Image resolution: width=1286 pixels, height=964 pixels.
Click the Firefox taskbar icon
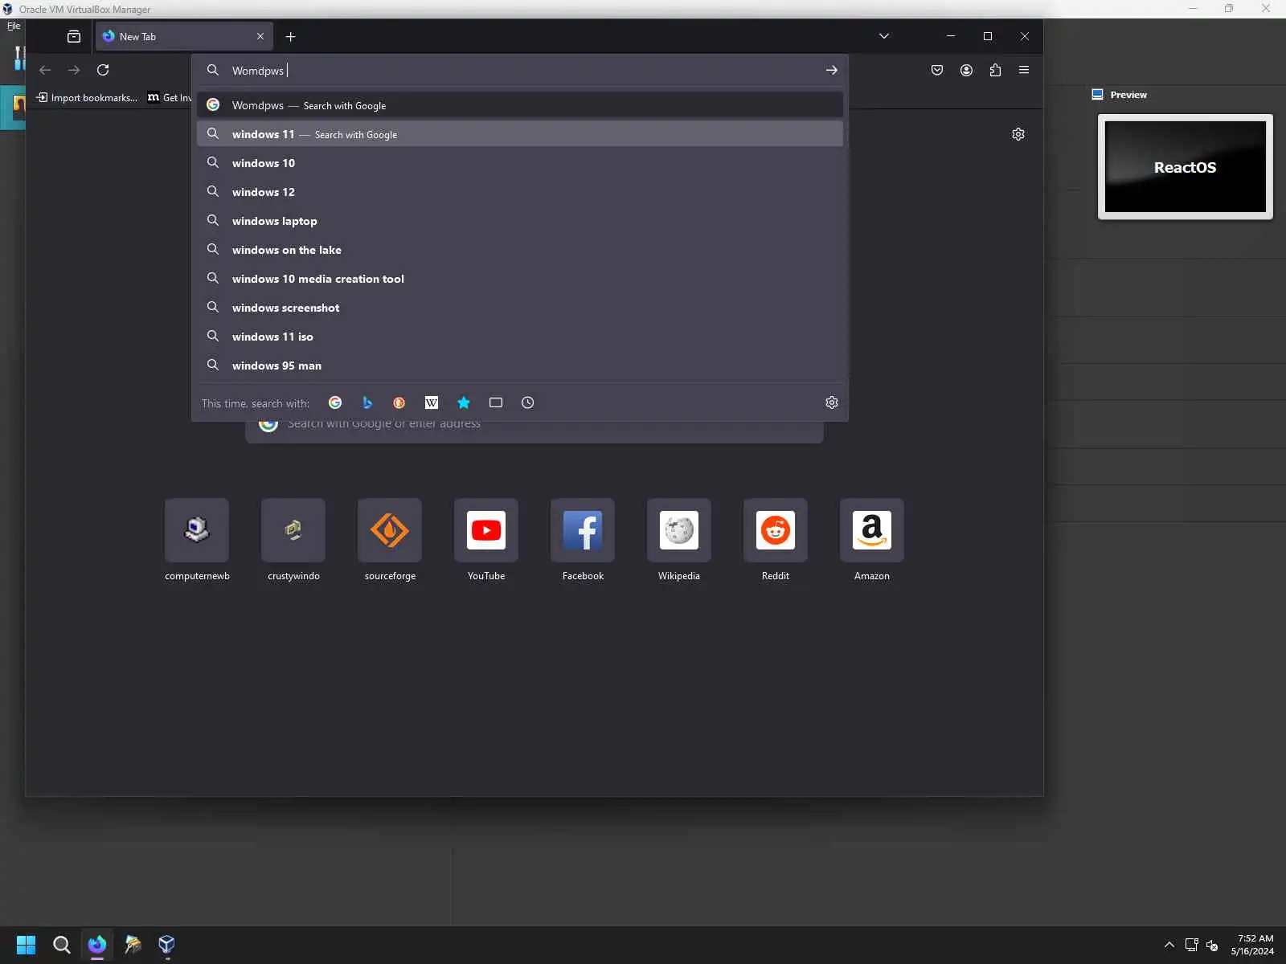(x=97, y=944)
